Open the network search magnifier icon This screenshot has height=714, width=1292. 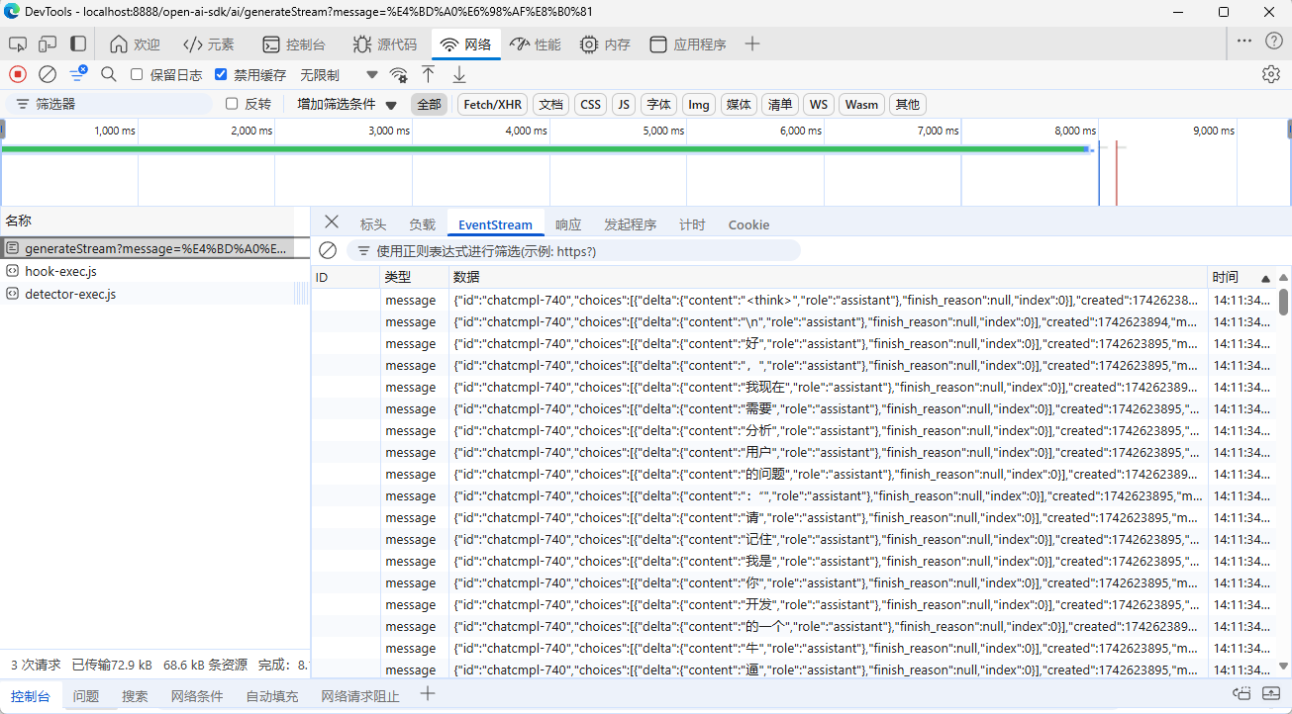point(109,74)
